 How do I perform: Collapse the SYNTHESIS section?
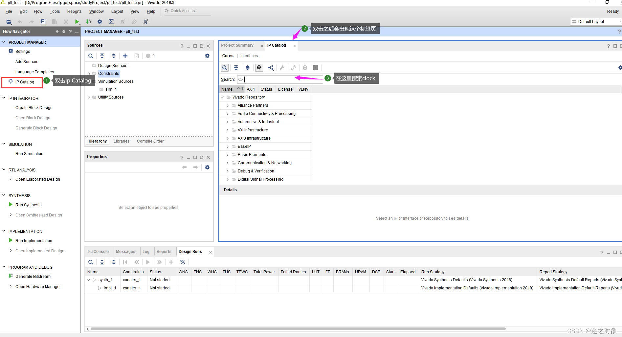click(x=4, y=195)
